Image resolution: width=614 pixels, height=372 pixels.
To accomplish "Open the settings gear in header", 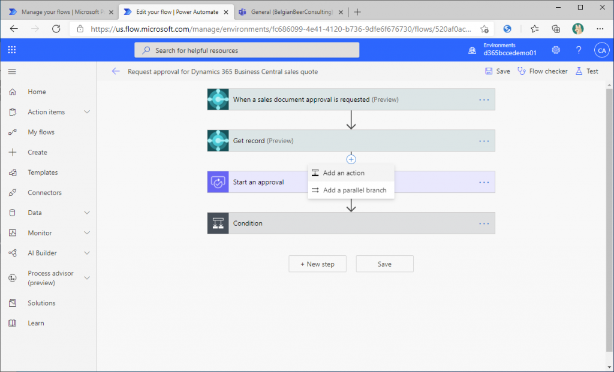I will [556, 50].
